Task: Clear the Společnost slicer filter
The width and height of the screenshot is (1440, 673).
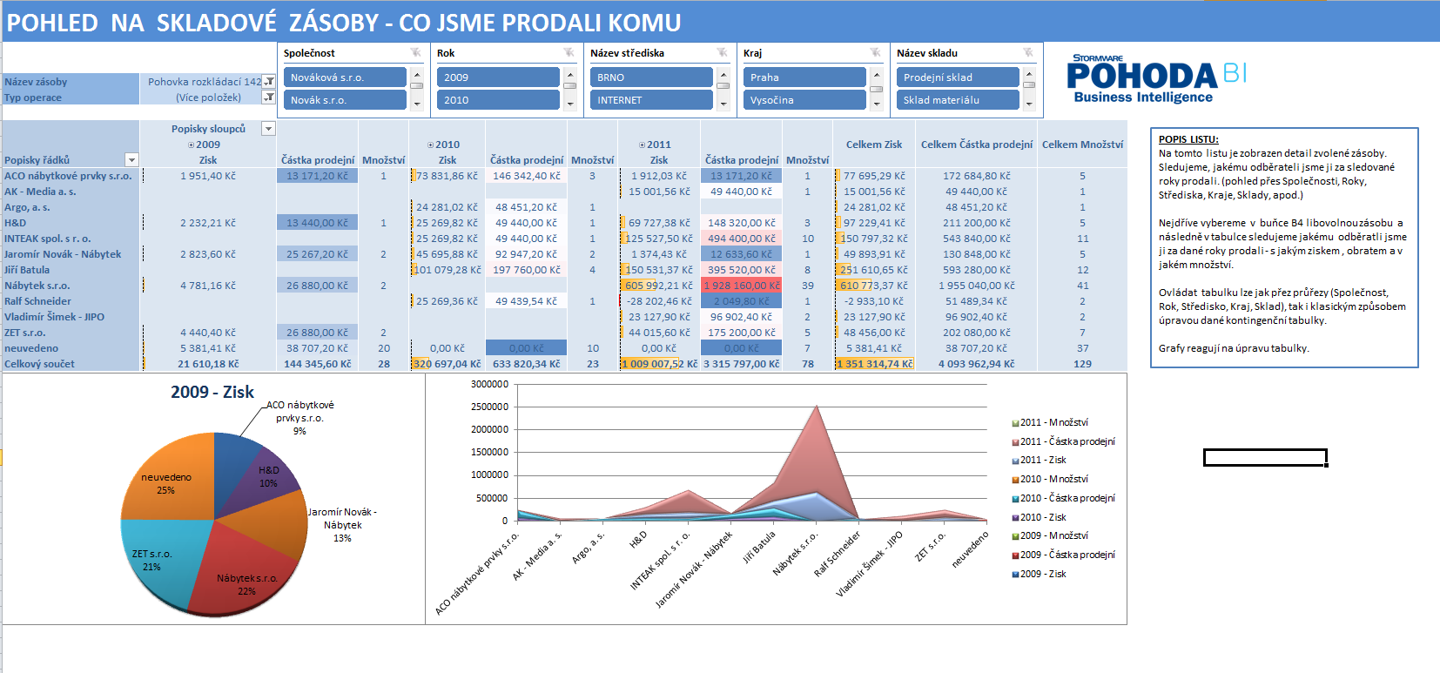Action: pyautogui.click(x=415, y=53)
